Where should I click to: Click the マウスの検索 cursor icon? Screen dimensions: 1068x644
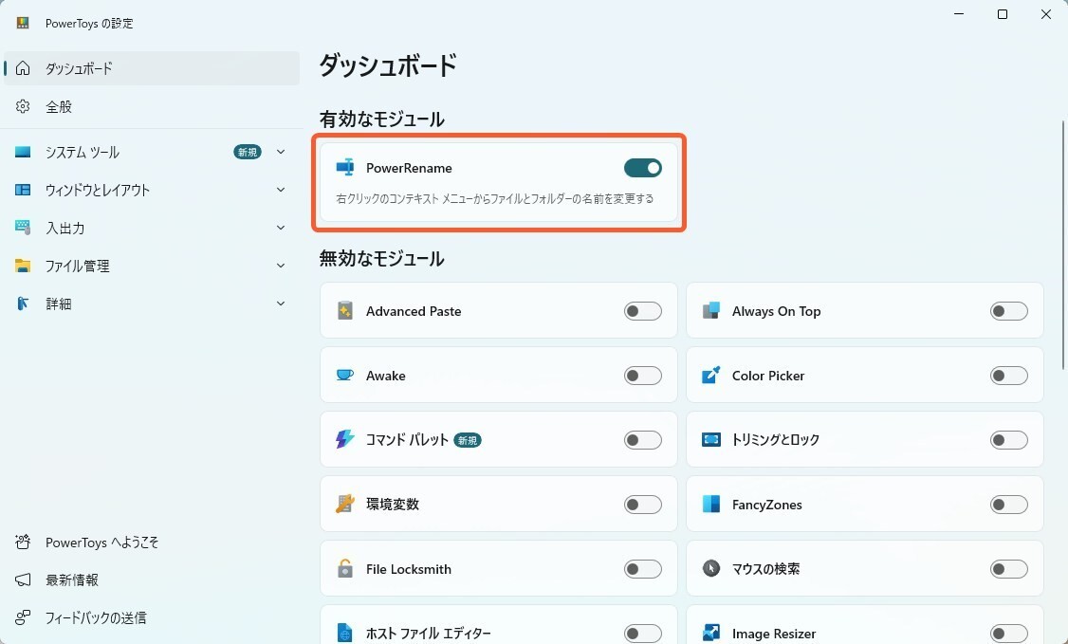tap(710, 568)
